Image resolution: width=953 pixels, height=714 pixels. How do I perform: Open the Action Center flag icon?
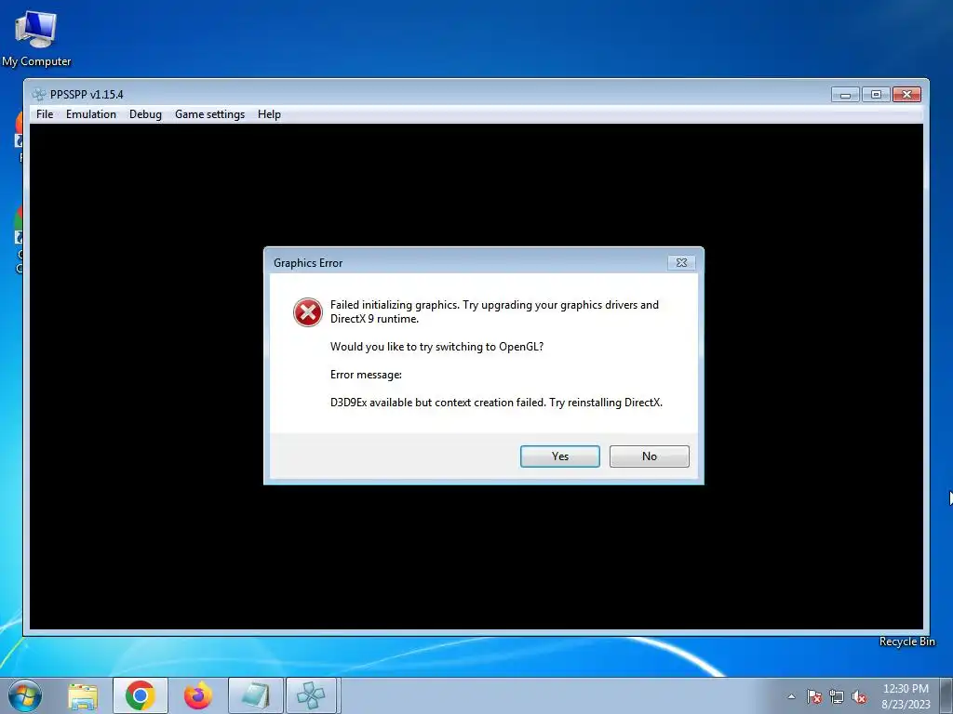pyautogui.click(x=814, y=696)
